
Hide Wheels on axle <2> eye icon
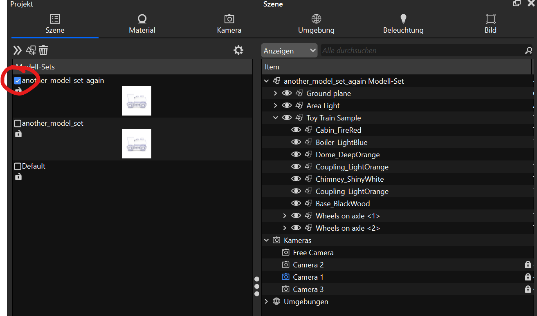click(x=296, y=228)
